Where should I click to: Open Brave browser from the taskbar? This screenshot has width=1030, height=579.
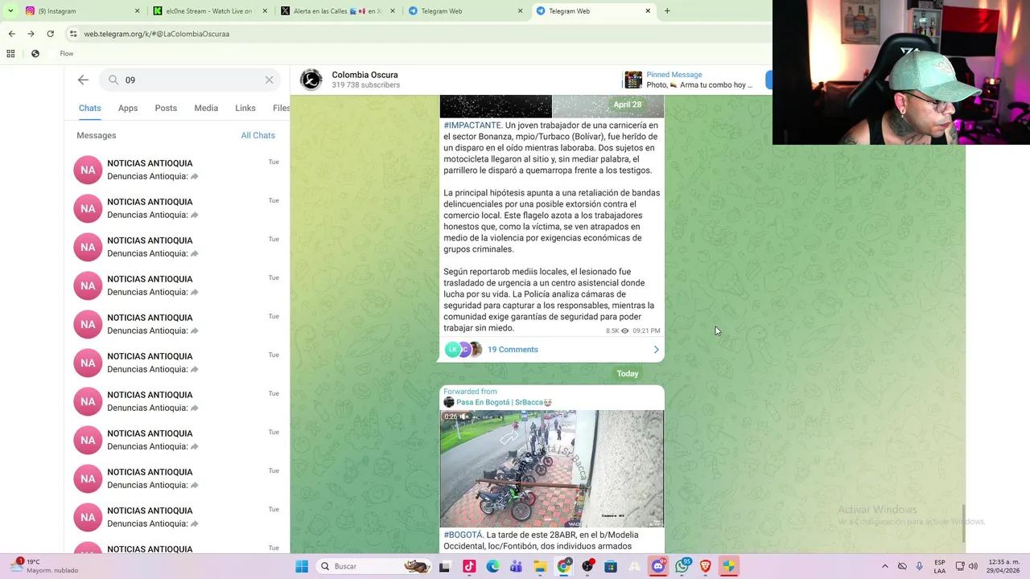pyautogui.click(x=706, y=566)
